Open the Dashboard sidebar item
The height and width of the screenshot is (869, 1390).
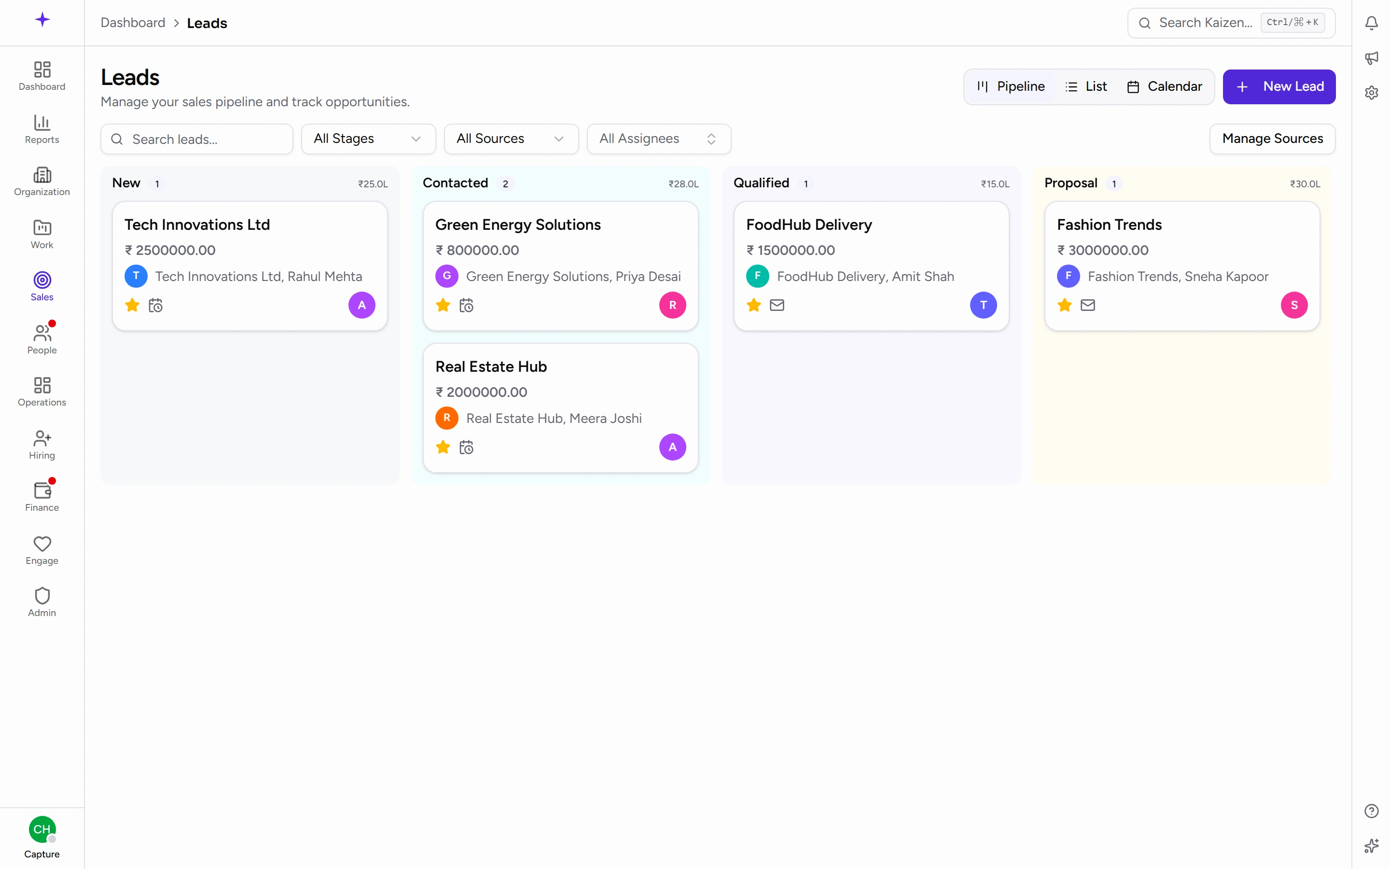[42, 76]
